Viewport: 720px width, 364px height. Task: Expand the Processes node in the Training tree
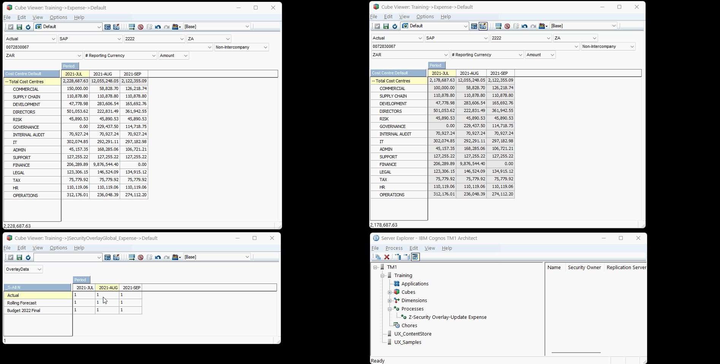coord(390,309)
